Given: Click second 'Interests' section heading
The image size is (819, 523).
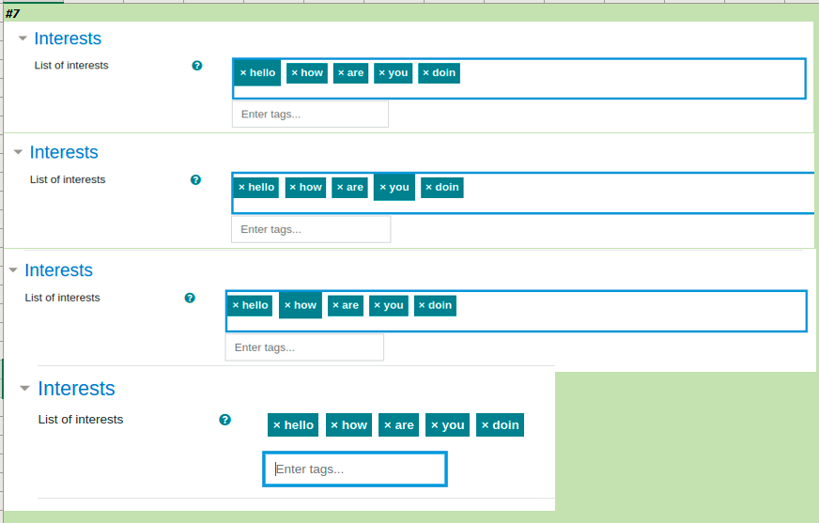Looking at the screenshot, I should (x=64, y=152).
